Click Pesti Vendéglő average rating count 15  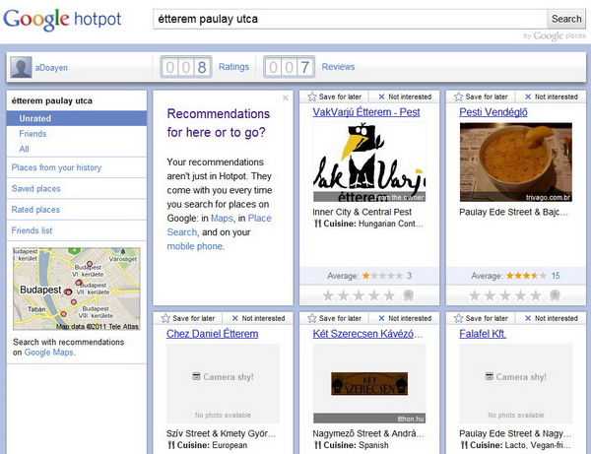coord(556,276)
